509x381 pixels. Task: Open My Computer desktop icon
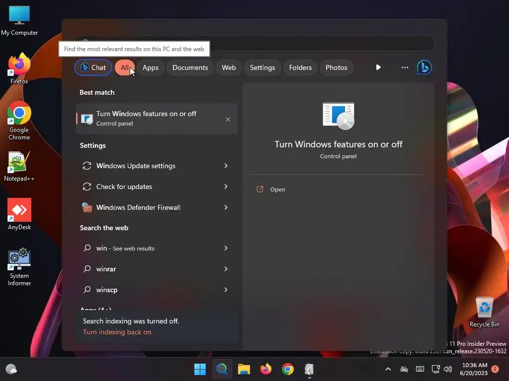pyautogui.click(x=19, y=20)
